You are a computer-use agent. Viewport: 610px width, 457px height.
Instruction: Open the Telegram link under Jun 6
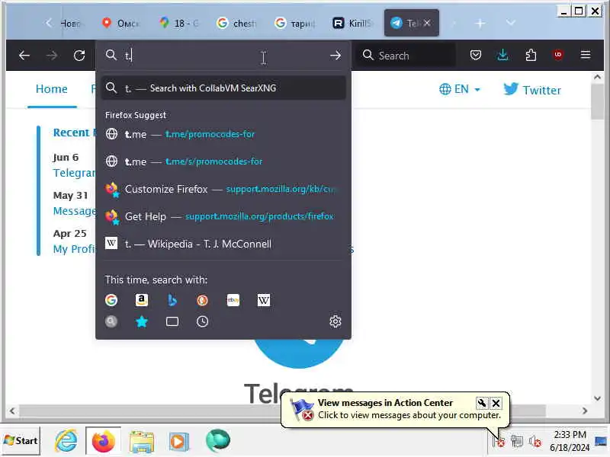click(74, 173)
